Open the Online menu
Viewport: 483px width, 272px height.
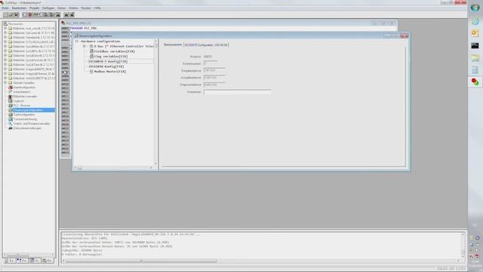[73, 8]
